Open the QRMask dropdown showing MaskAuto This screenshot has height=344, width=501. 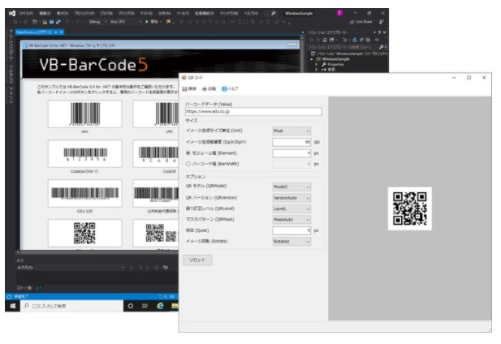pos(292,220)
